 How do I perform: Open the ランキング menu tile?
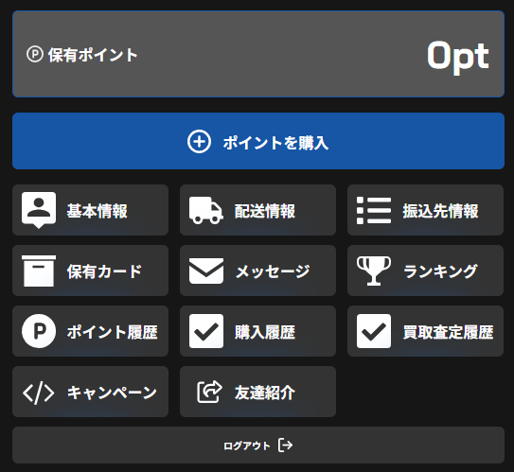425,271
